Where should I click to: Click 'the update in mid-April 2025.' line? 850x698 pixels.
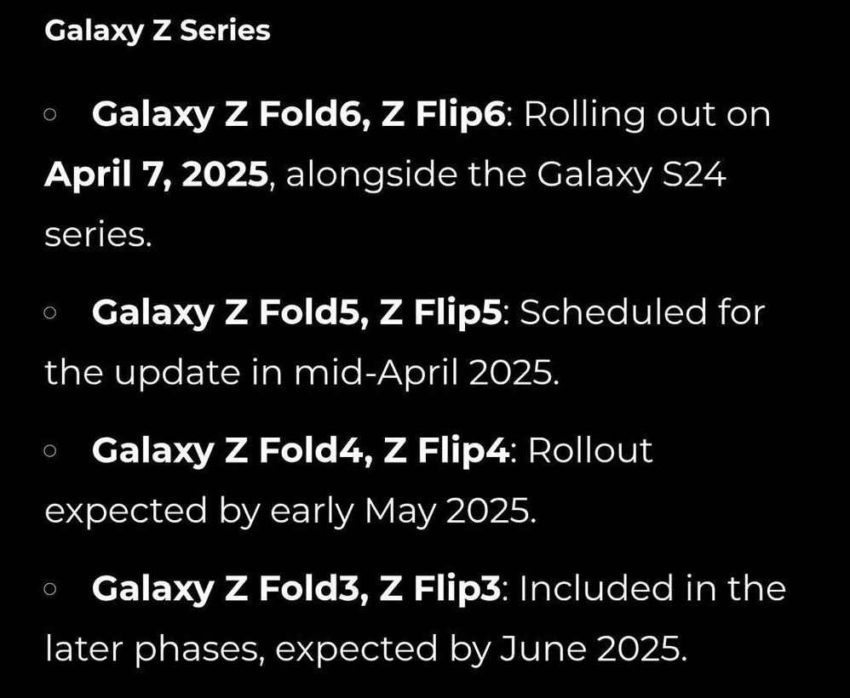click(x=302, y=374)
